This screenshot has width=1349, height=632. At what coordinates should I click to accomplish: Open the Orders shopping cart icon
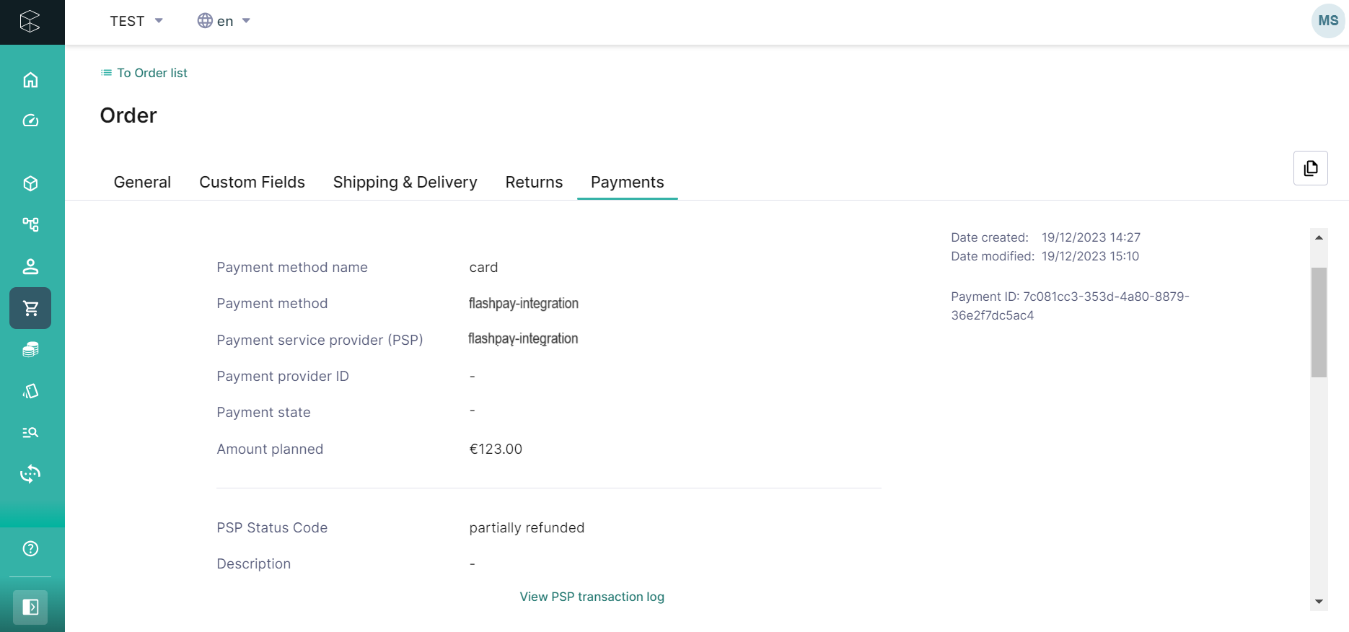pyautogui.click(x=30, y=308)
